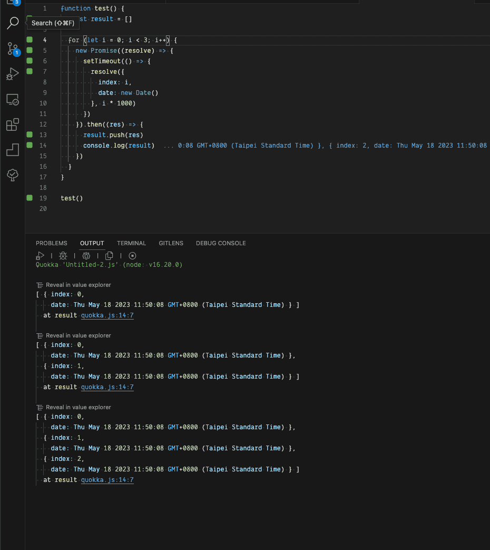Switch to the TERMINAL tab
This screenshot has width=490, height=550.
[x=131, y=243]
